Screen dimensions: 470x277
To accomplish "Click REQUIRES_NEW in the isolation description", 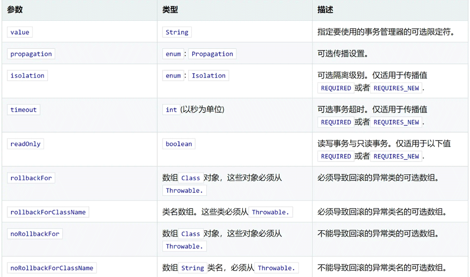I will tap(396, 89).
